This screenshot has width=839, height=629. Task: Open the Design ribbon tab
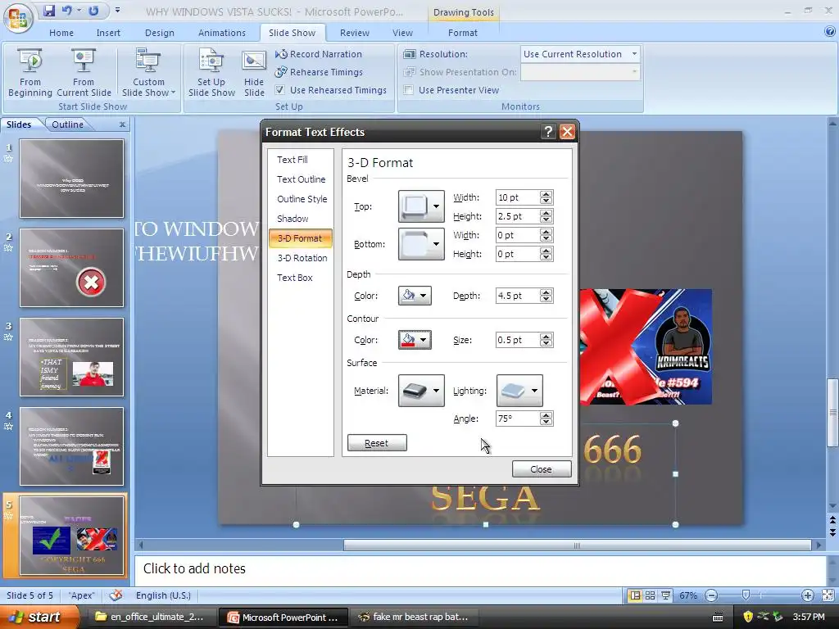(x=160, y=33)
